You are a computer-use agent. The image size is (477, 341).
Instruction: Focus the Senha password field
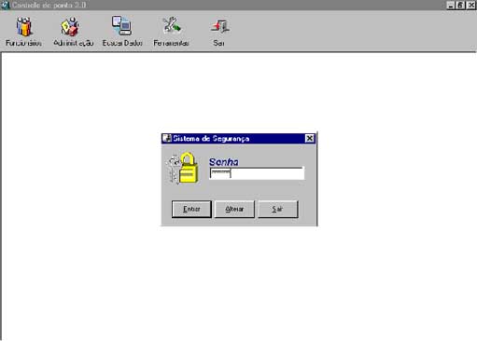tap(257, 173)
